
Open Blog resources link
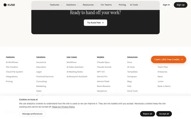pos(129,82)
